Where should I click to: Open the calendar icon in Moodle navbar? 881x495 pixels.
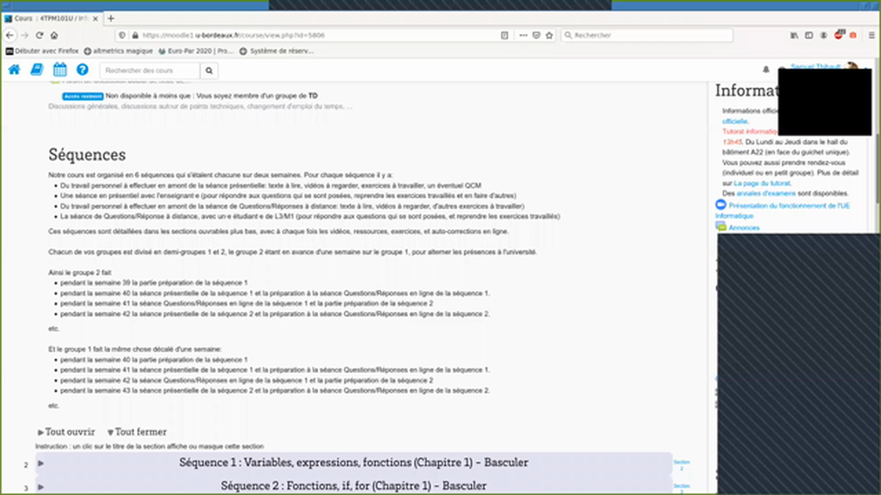point(60,69)
